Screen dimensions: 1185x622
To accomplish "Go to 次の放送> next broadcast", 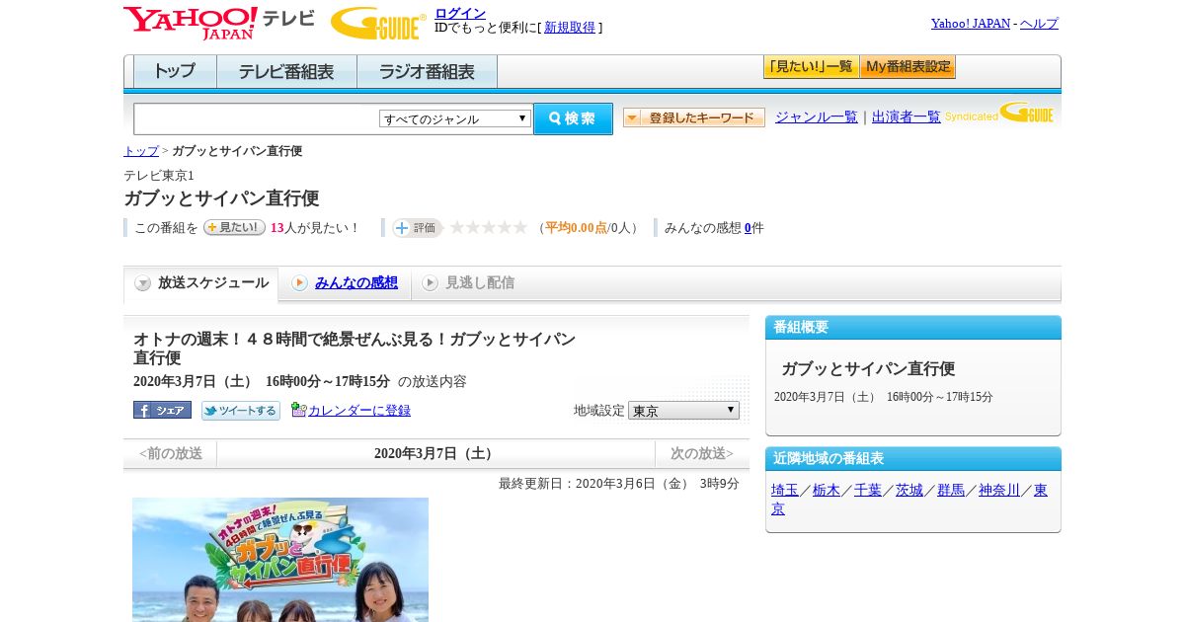I will [702, 454].
